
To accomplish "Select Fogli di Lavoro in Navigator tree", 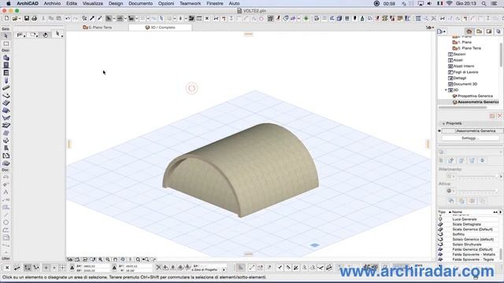I will click(465, 72).
